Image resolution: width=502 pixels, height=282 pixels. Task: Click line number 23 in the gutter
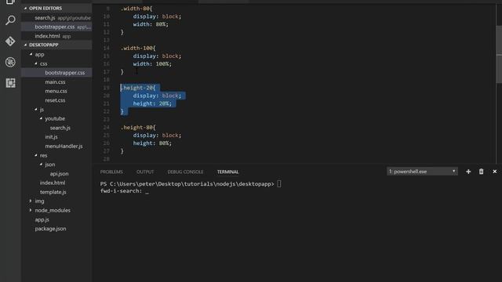107,119
